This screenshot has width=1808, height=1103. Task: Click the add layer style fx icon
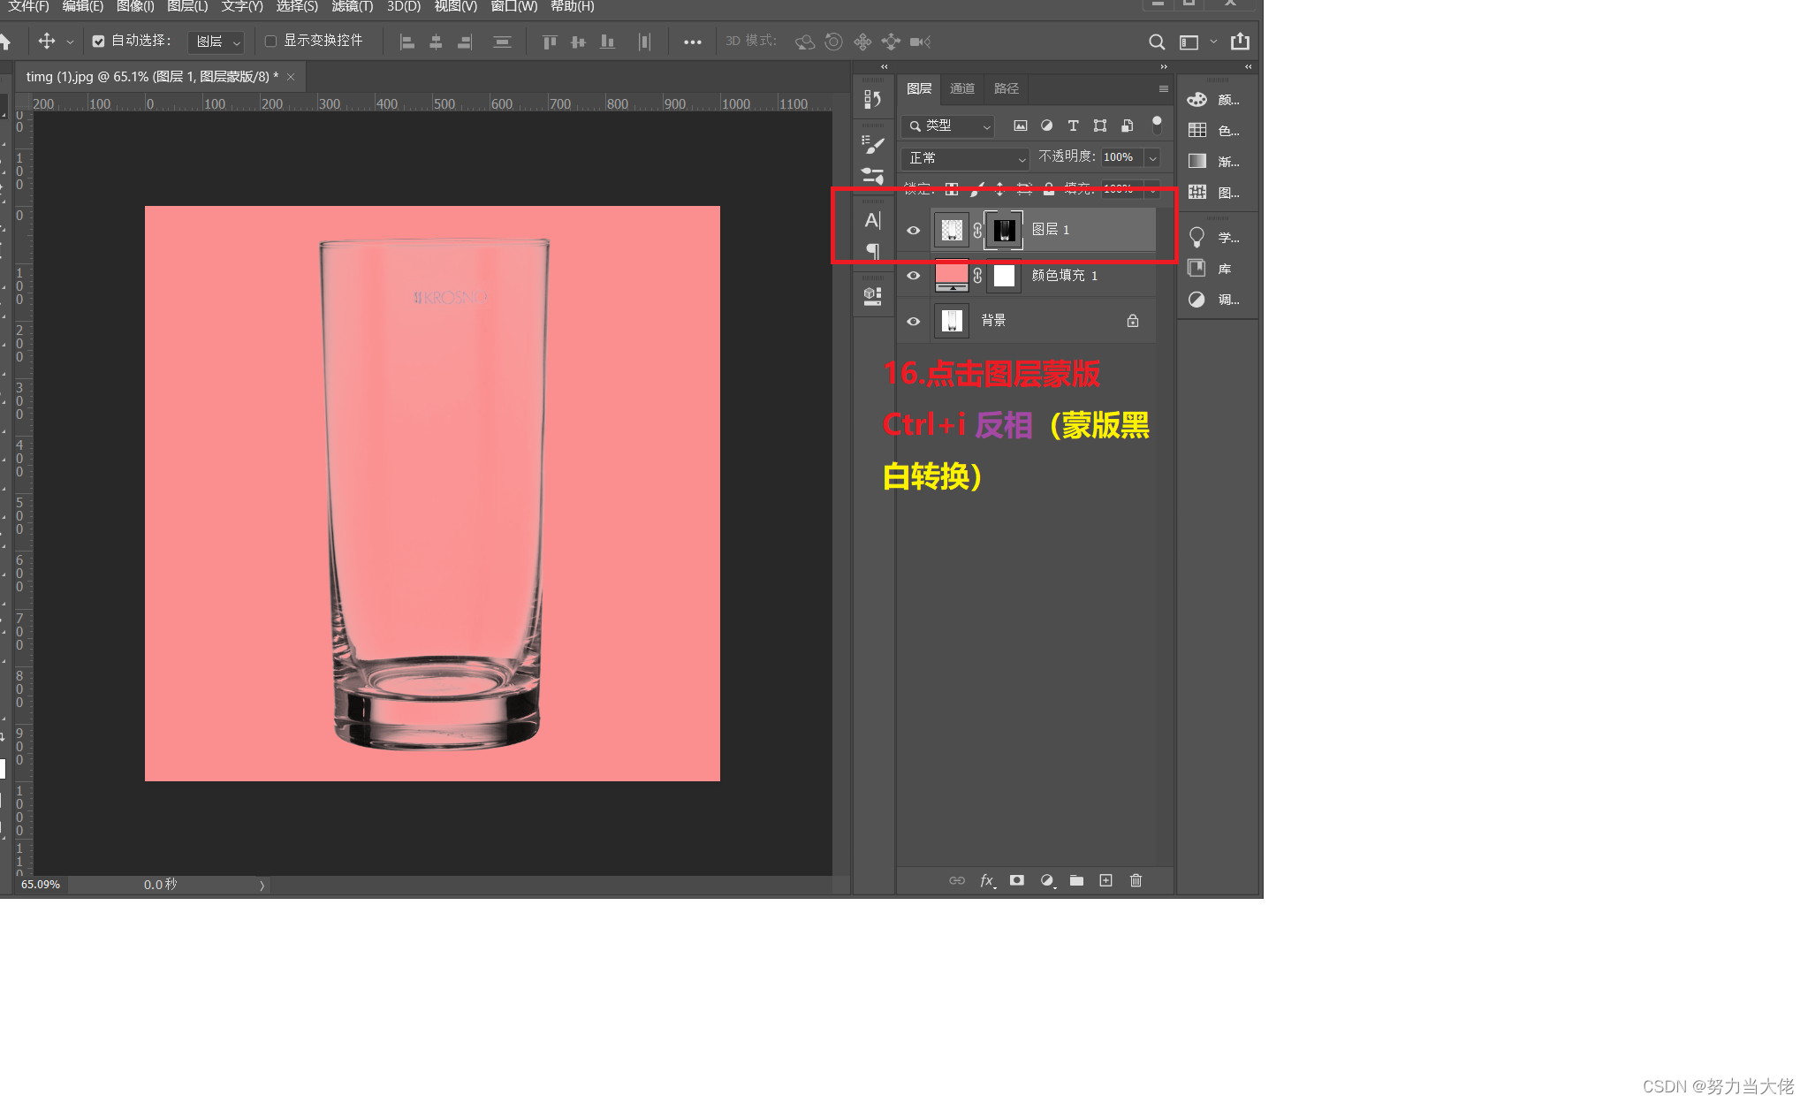coord(986,880)
